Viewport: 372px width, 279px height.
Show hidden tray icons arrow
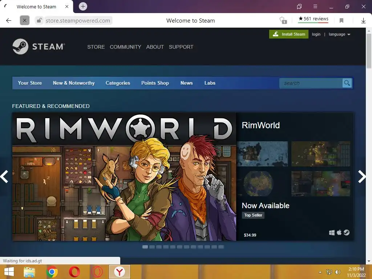tap(320, 272)
